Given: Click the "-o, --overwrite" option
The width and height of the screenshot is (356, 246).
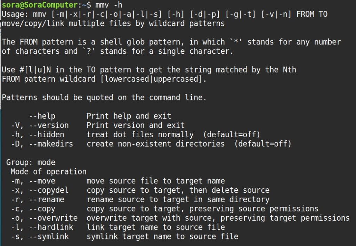Looking at the screenshot, I should [44, 218].
